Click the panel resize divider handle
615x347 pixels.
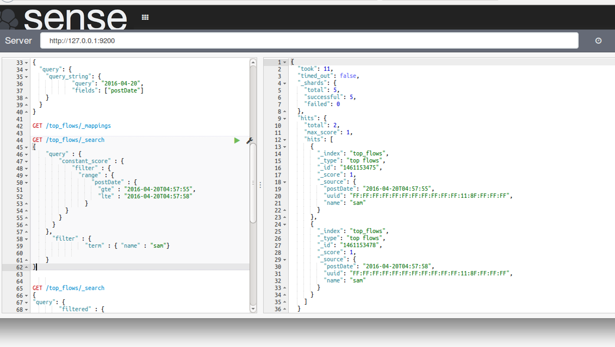click(260, 185)
